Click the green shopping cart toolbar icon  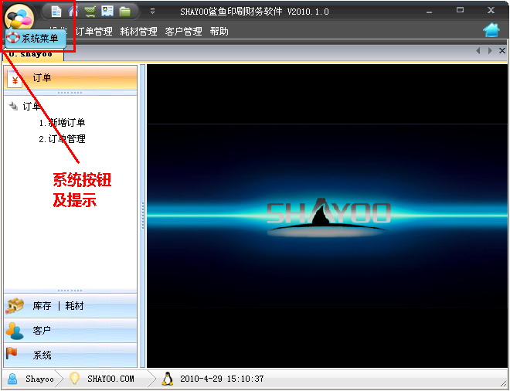point(90,12)
